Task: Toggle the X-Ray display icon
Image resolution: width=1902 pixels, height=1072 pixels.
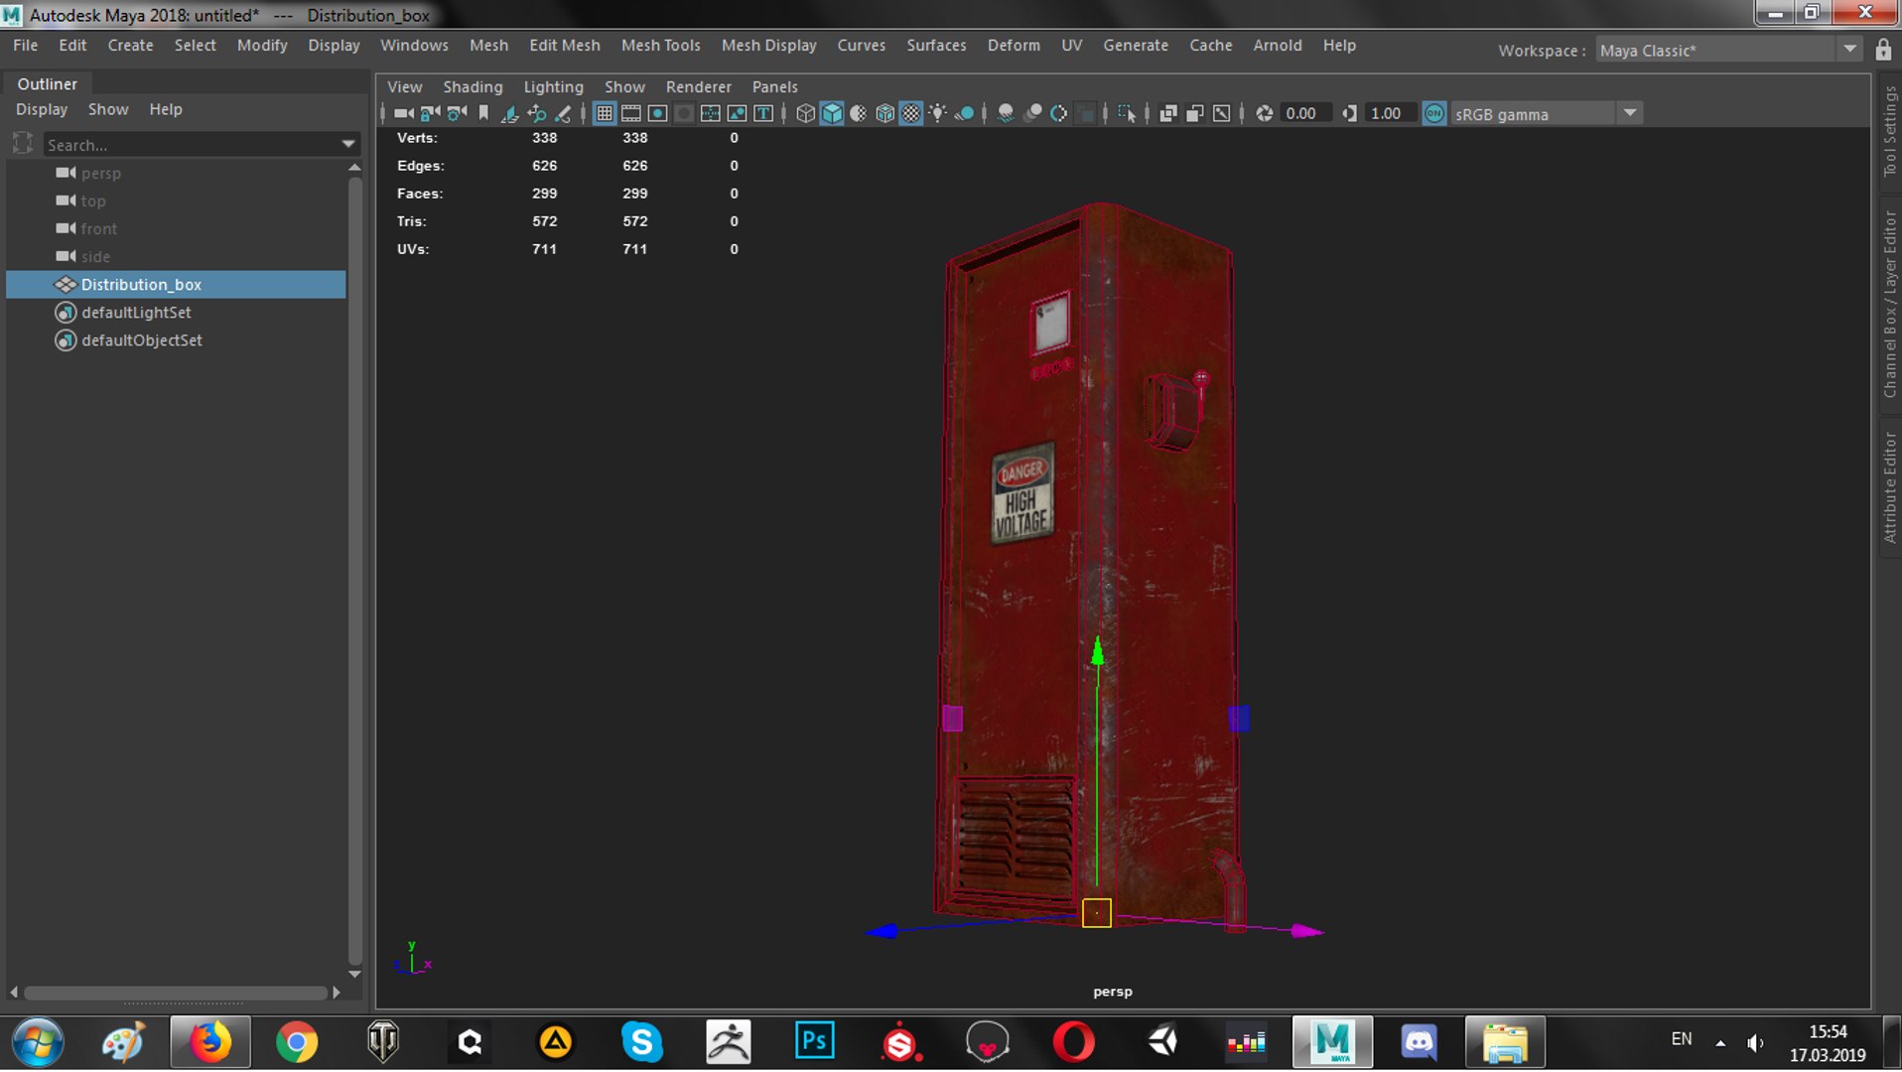Action: pos(1168,113)
